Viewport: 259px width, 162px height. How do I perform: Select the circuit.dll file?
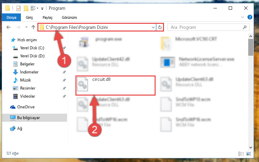(116, 85)
